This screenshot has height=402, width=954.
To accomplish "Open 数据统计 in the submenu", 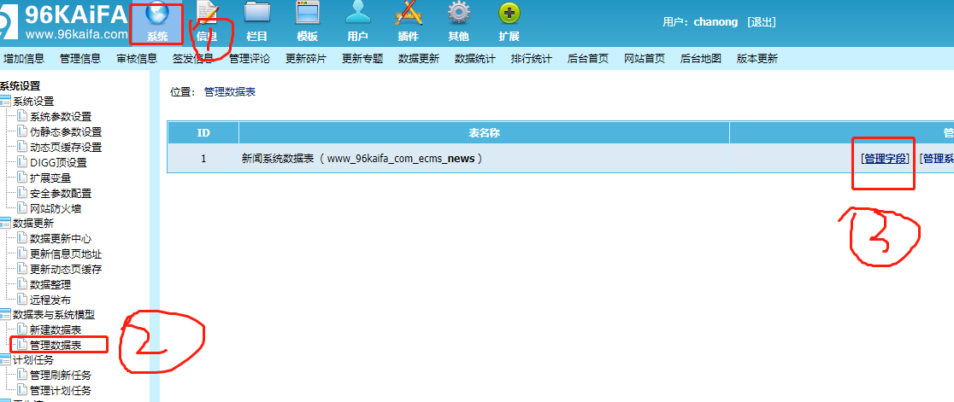I will [x=475, y=59].
